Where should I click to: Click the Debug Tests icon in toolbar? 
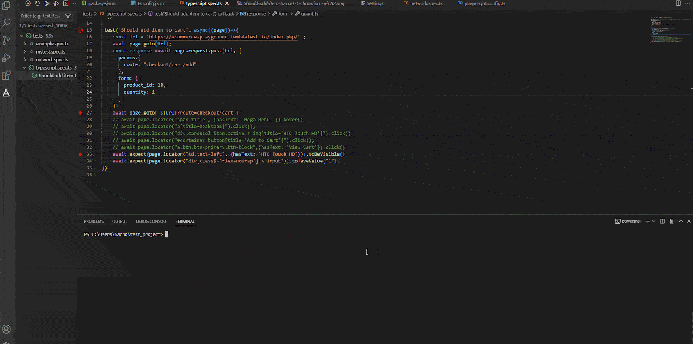(x=56, y=3)
